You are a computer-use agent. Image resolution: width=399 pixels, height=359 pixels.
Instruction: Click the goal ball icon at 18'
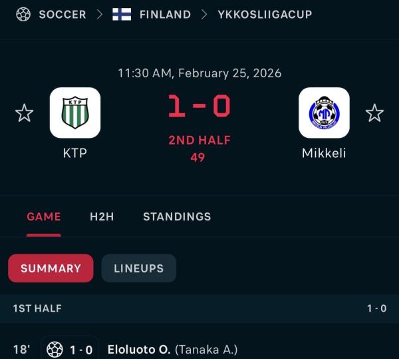(55, 349)
